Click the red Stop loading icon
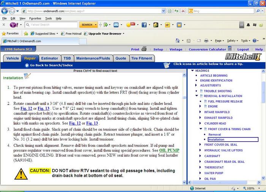266x192 pixels. (183, 11)
